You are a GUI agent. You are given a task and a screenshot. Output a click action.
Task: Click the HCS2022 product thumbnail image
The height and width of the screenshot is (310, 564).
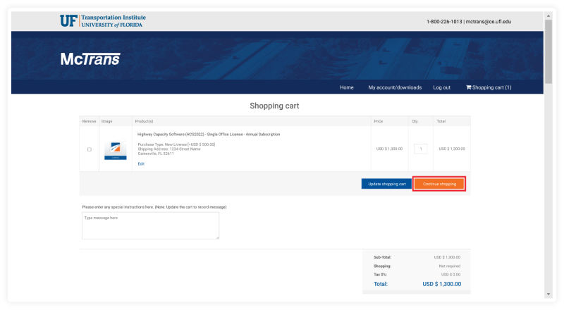tap(116, 149)
